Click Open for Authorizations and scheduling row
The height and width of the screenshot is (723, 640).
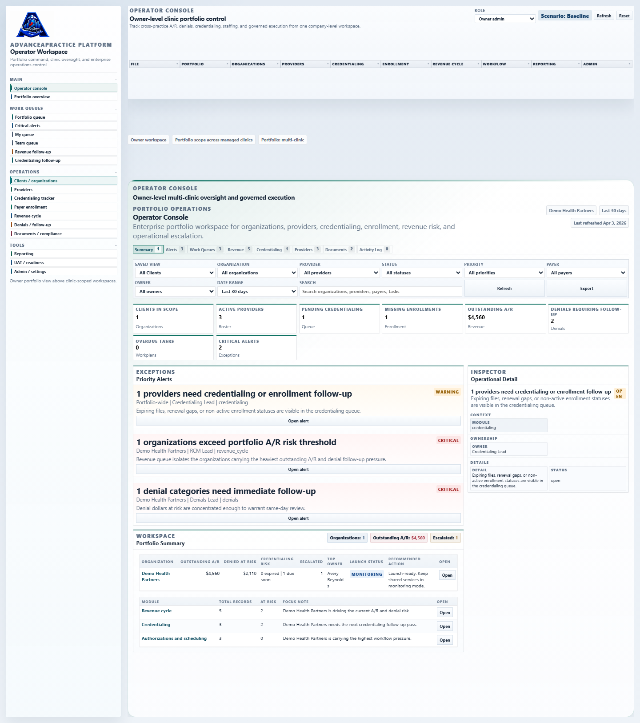[x=445, y=640]
